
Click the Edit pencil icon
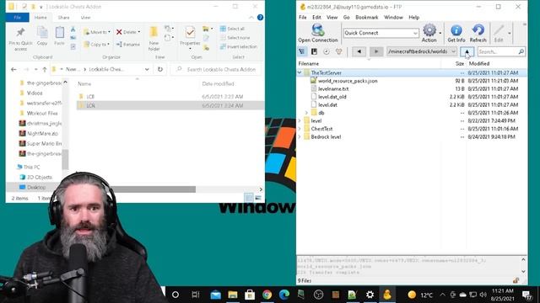(x=499, y=33)
